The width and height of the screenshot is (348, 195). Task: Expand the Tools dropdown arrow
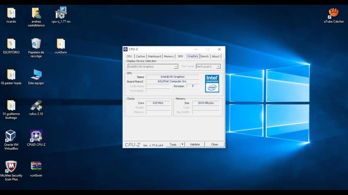[182, 144]
